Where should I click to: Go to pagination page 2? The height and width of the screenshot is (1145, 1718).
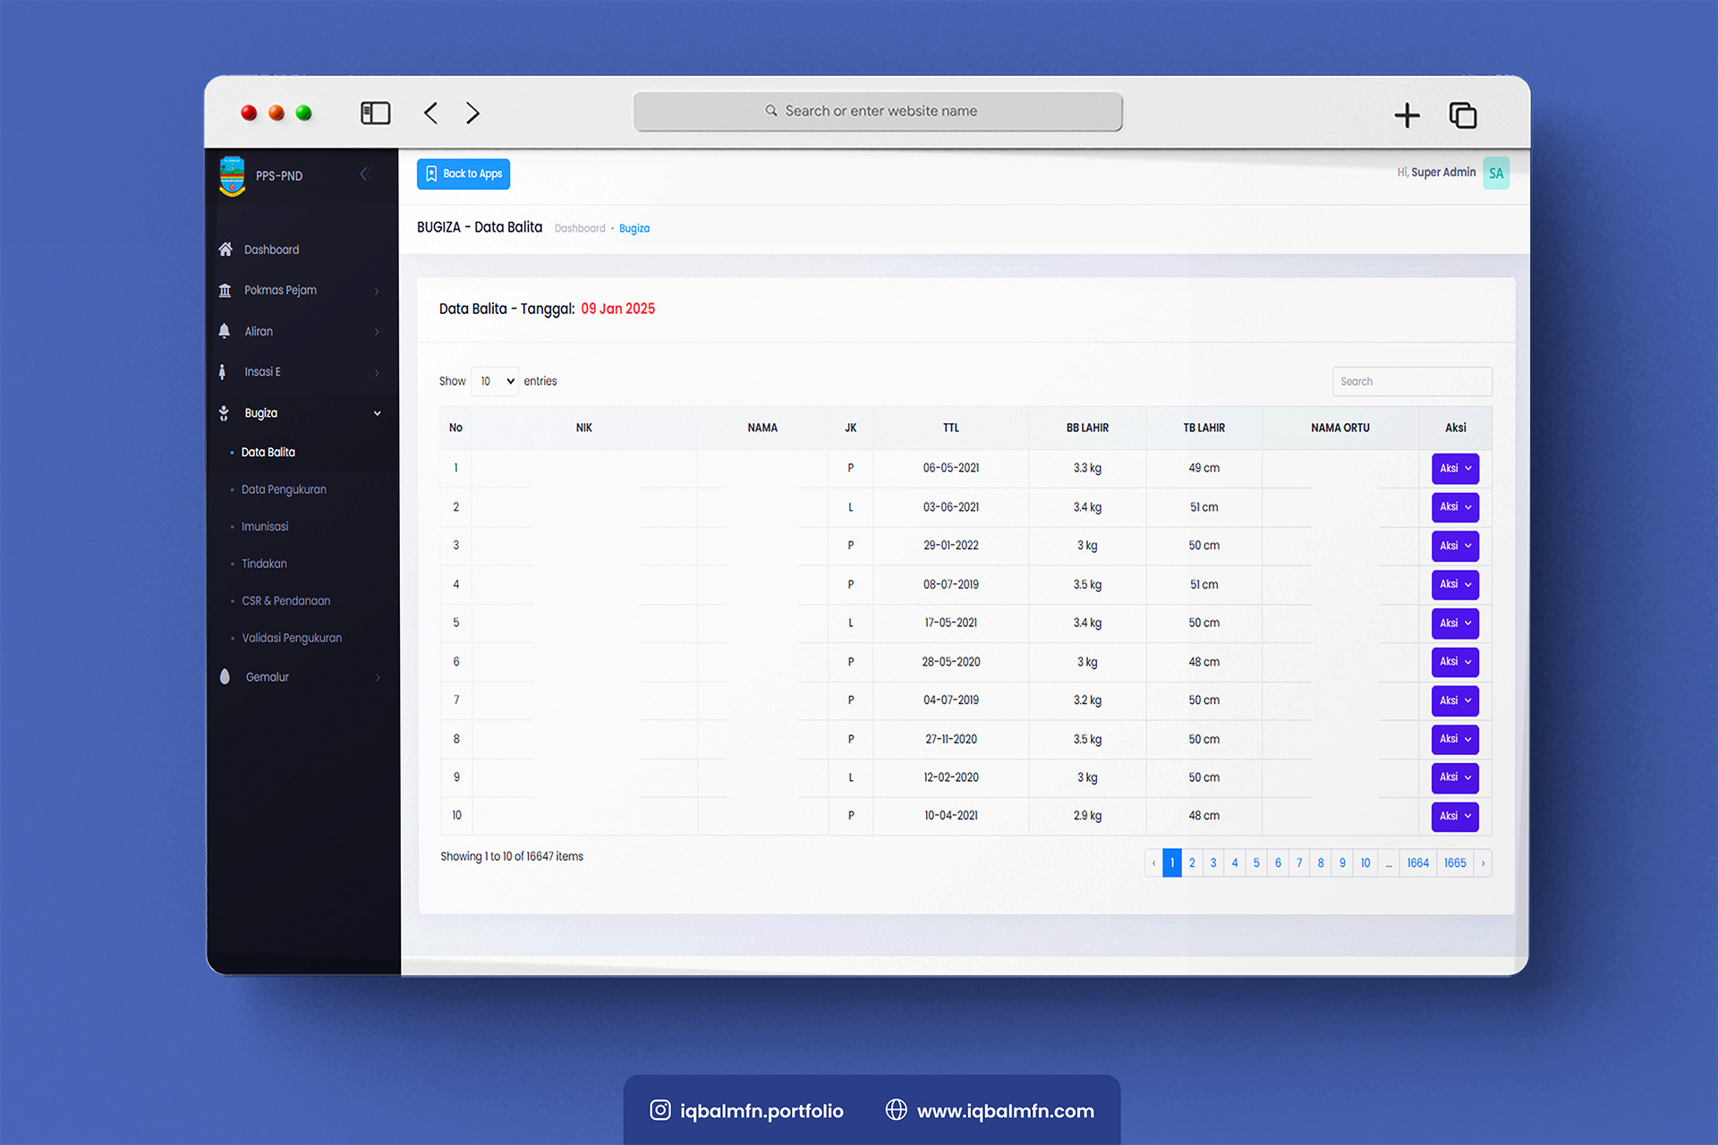(x=1192, y=863)
